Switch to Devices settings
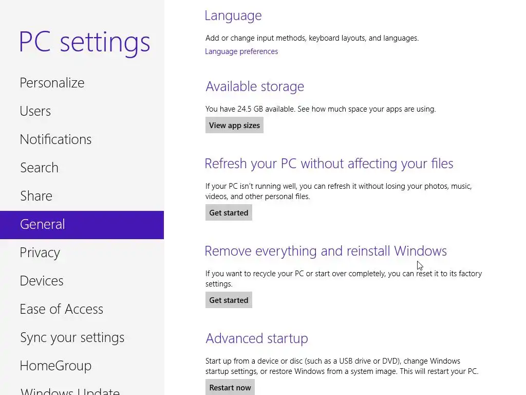 [42, 281]
